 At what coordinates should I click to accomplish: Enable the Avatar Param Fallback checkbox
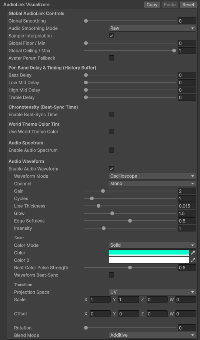click(x=111, y=58)
